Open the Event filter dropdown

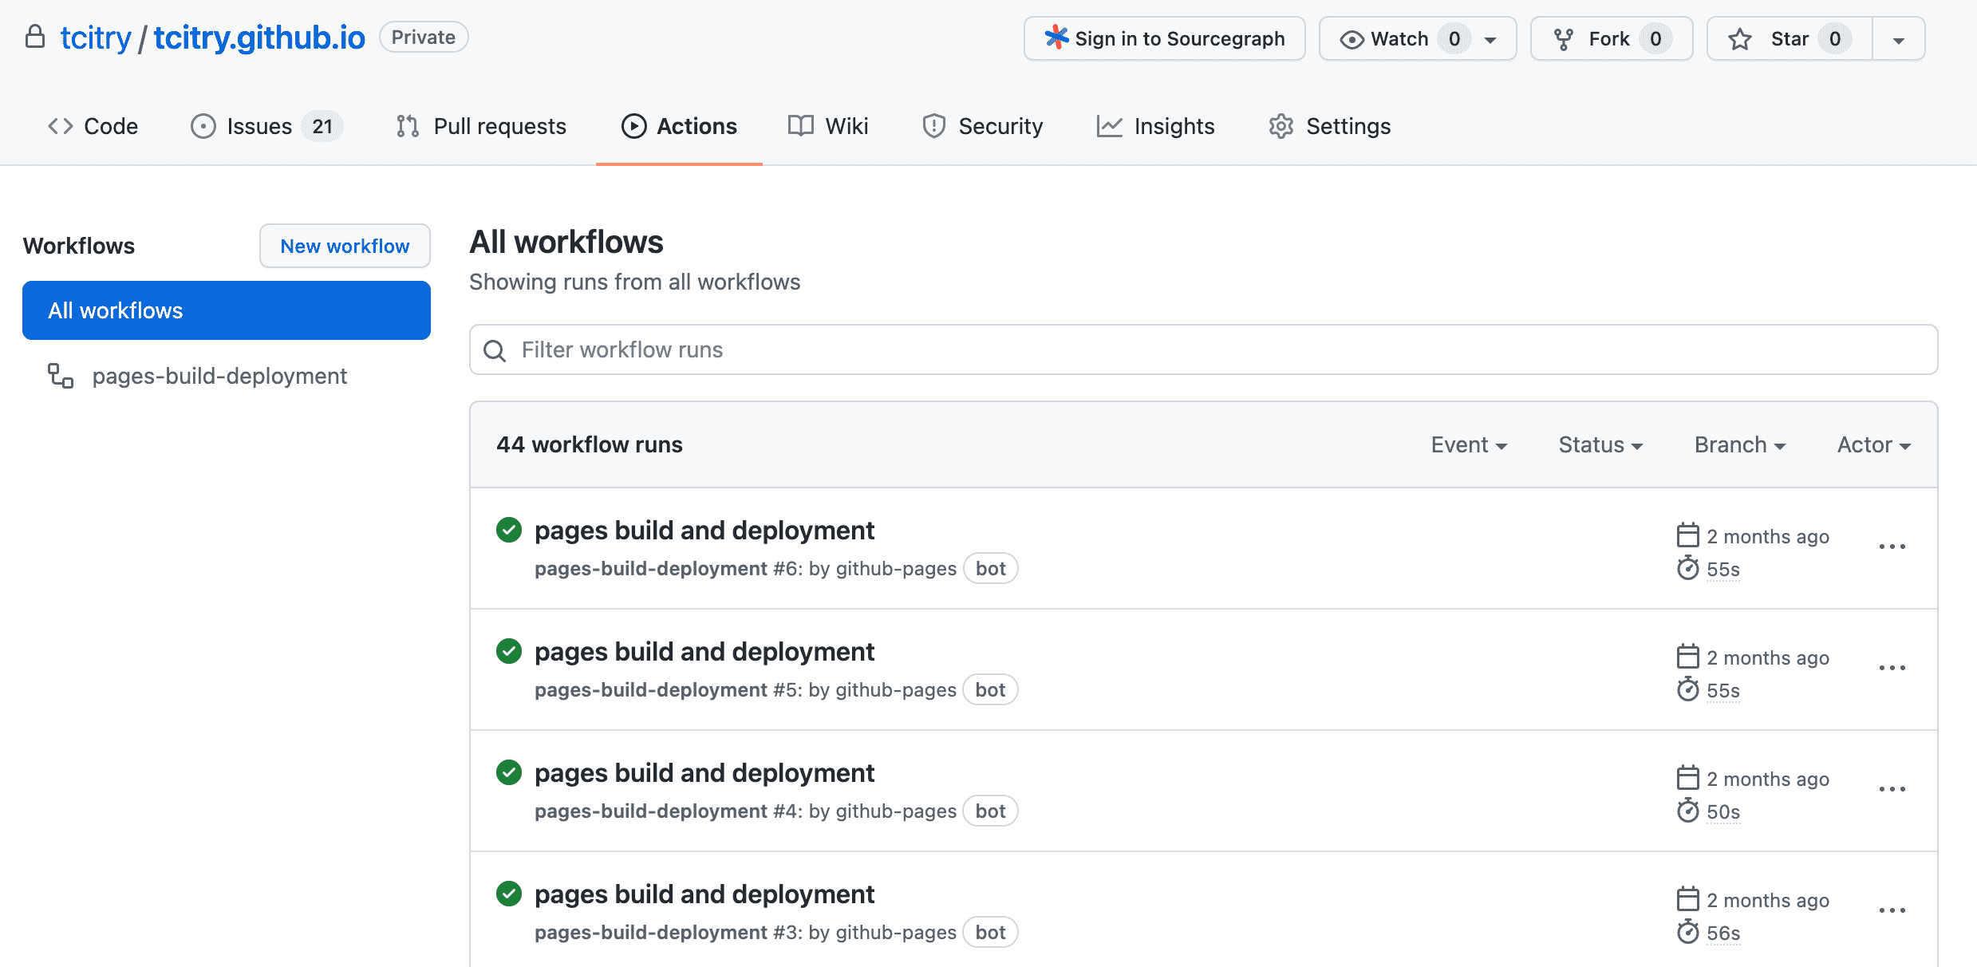(x=1468, y=444)
